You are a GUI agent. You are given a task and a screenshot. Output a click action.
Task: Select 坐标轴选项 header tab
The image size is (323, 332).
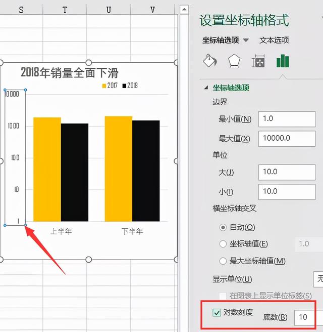click(x=221, y=40)
